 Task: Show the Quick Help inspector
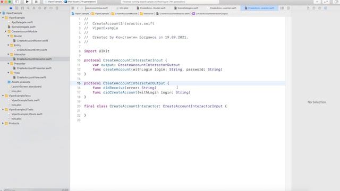(x=319, y=8)
